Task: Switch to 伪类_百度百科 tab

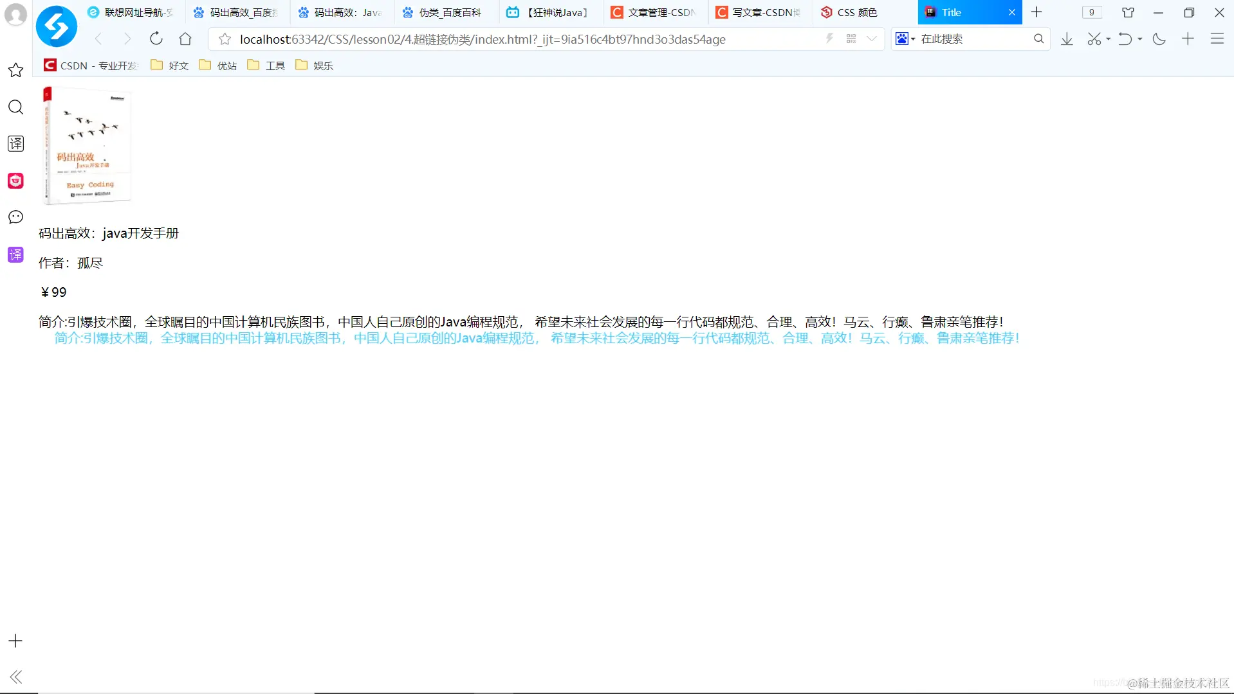Action: tap(445, 12)
